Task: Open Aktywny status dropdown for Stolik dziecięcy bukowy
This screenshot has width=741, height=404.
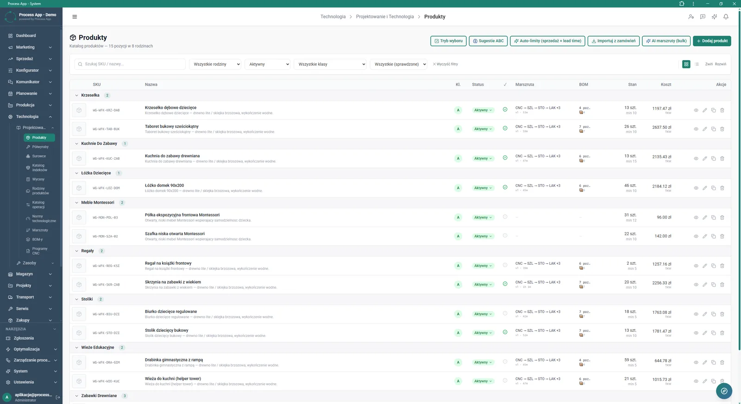Action: (x=483, y=333)
